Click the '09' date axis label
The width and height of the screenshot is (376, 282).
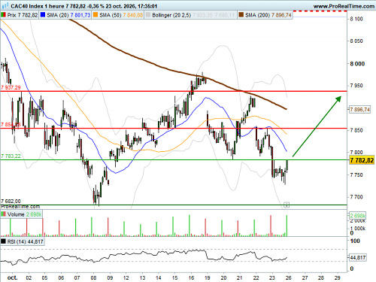pyautogui.click(x=110, y=277)
